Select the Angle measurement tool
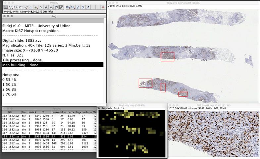260x159 pixels. tap(30, 7)
